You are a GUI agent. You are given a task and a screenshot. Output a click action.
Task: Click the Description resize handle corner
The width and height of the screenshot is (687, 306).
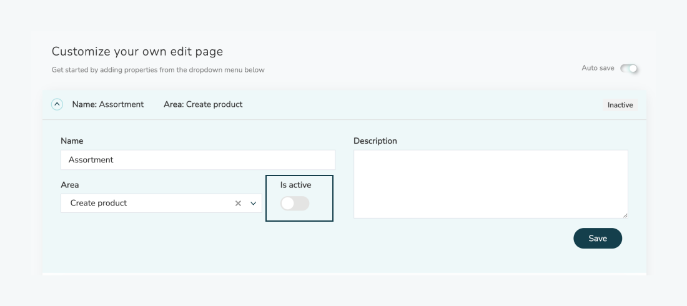[625, 215]
